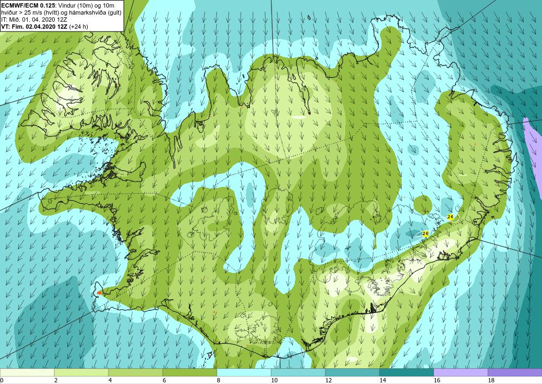
Task: Click the upper yellow "26" gust label
Action: (450, 217)
